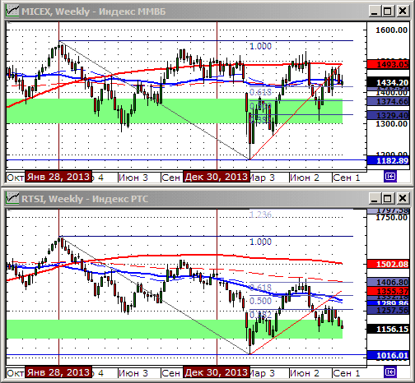Screen dimensions: 415x383
Task: Close the RTSI Weekly chart window
Action: pyautogui.click(x=403, y=198)
